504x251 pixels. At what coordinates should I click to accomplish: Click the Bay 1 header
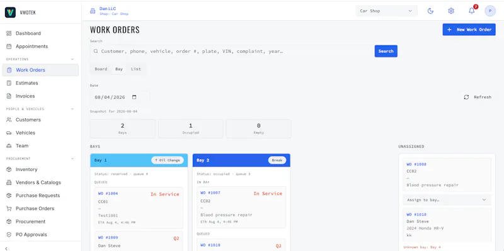point(139,160)
